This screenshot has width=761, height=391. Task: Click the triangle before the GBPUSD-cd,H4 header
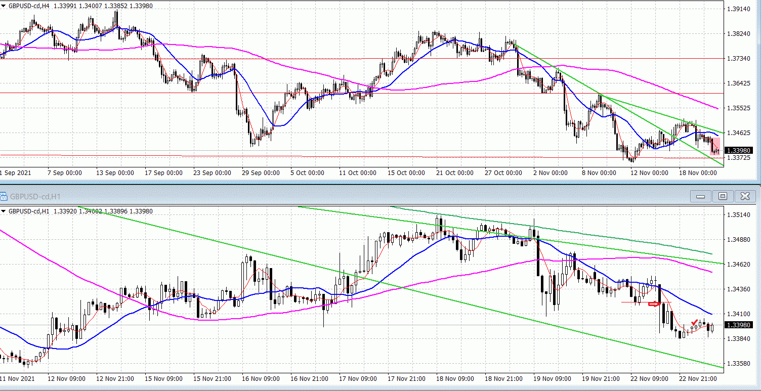pos(4,6)
